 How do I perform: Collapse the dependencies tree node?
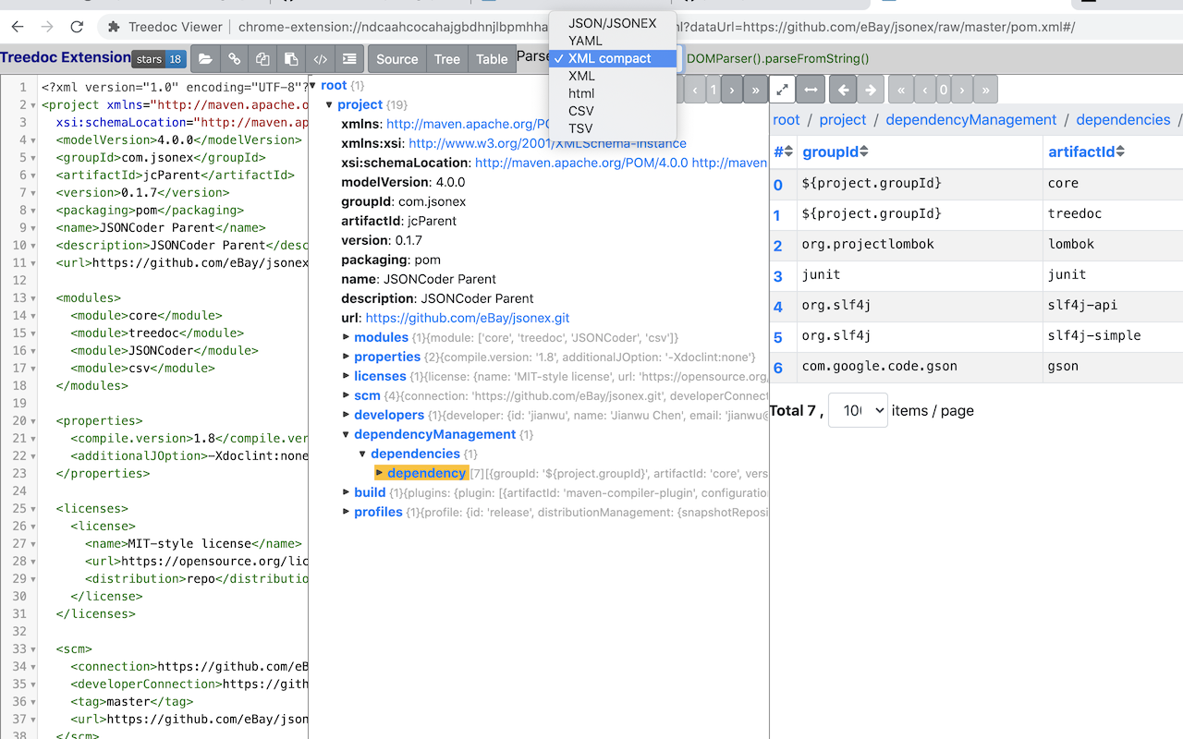[x=363, y=454]
